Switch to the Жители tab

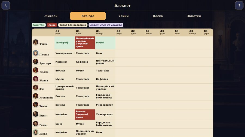(x=51, y=16)
